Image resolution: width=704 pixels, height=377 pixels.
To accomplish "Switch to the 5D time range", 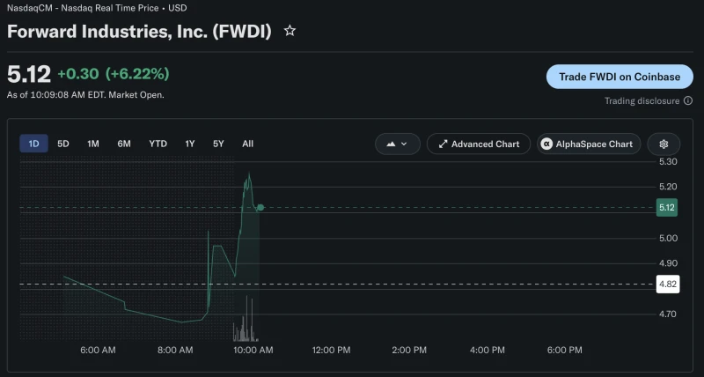I will pyautogui.click(x=63, y=144).
